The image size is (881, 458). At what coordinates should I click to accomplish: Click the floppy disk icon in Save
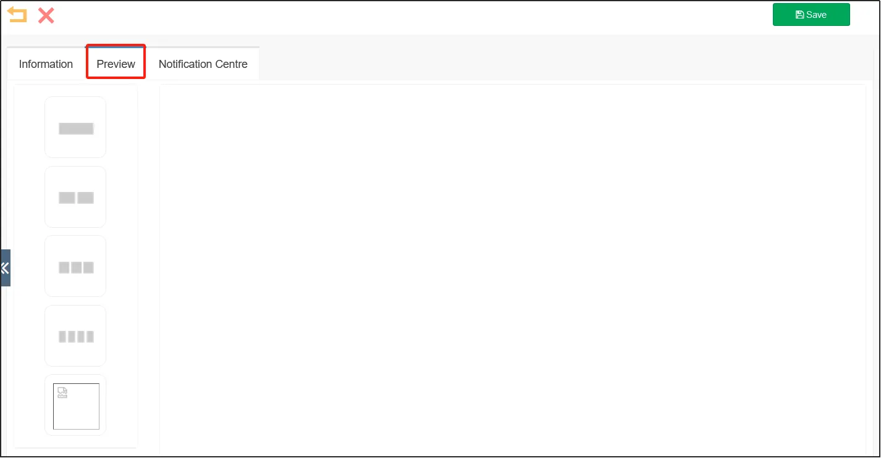pos(799,15)
